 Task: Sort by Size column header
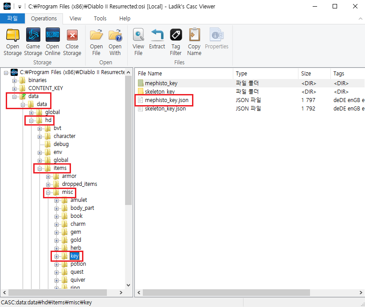[x=314, y=74]
